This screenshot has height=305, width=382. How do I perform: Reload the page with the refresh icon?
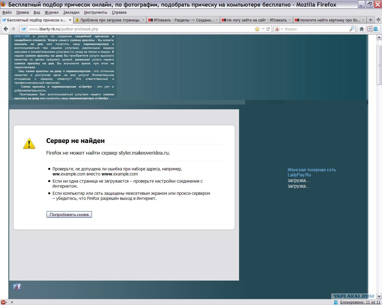coord(268,29)
